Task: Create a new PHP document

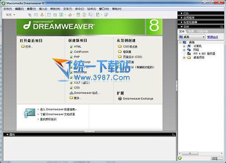Action: point(77,57)
